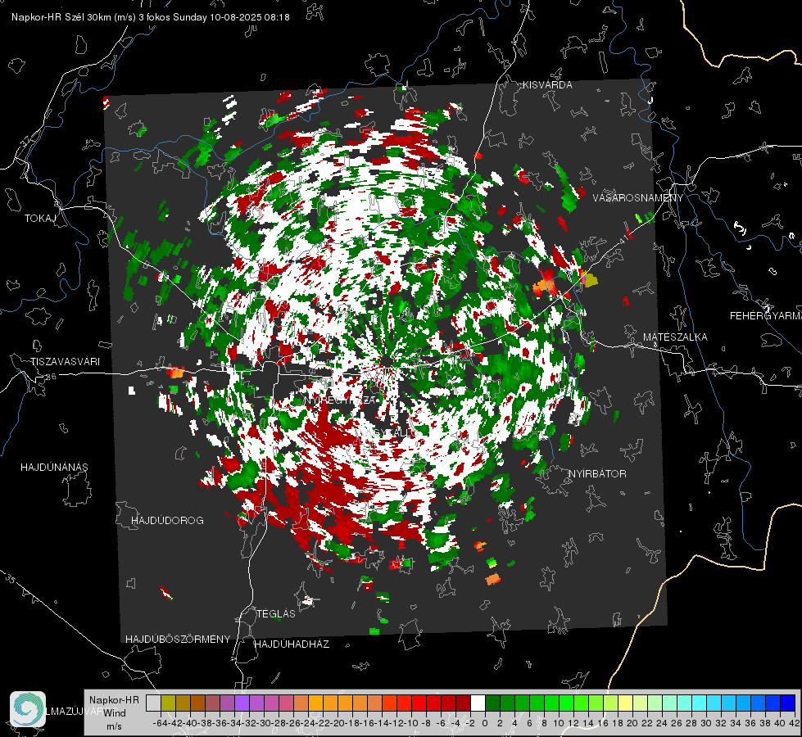The image size is (802, 737).
Task: Select the HAJDÚNÁNÁS label
Action: pos(54,468)
